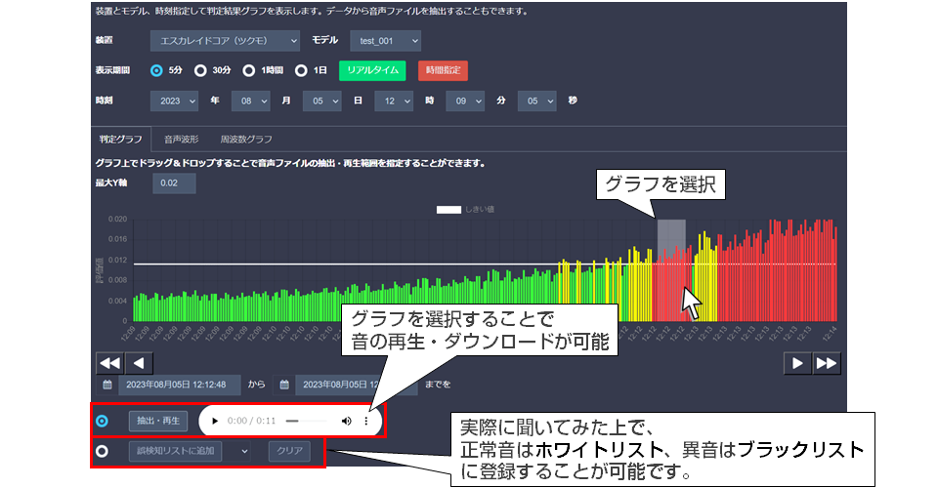
Task: Open the end date calendar icon
Action: [x=284, y=385]
